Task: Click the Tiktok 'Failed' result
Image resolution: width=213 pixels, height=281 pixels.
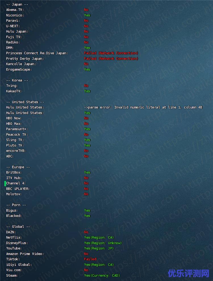Action: pos(90,259)
